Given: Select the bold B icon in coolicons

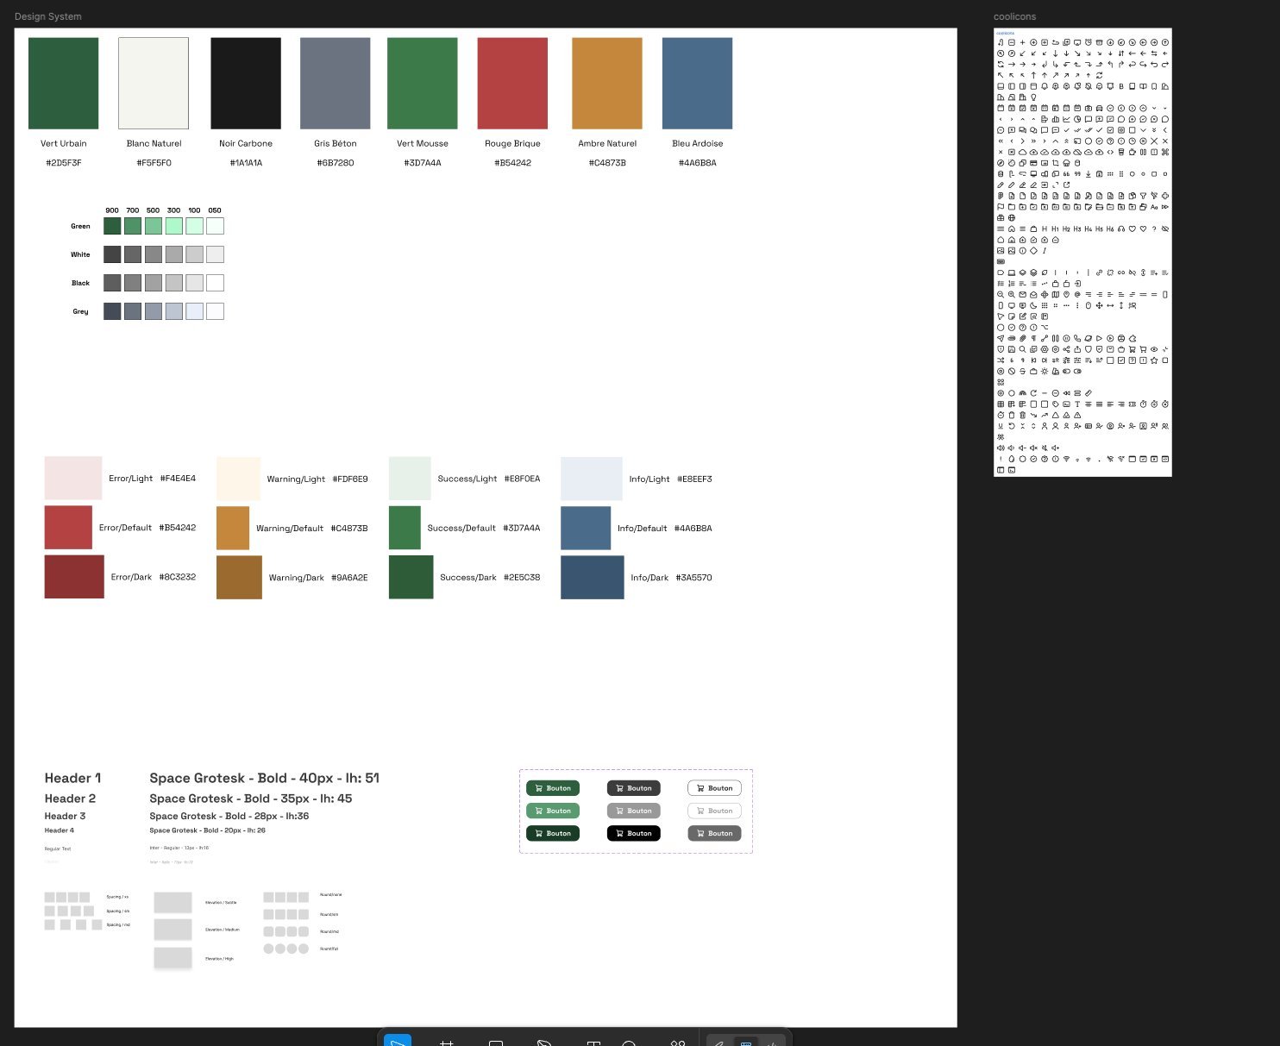Looking at the screenshot, I should 1121,86.
